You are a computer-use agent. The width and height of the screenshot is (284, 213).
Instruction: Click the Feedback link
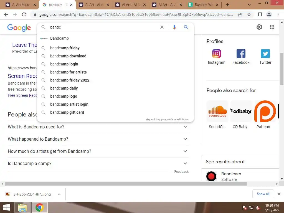[x=181, y=171]
